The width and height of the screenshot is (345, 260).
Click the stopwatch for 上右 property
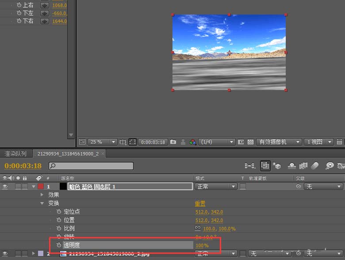[19, 4]
